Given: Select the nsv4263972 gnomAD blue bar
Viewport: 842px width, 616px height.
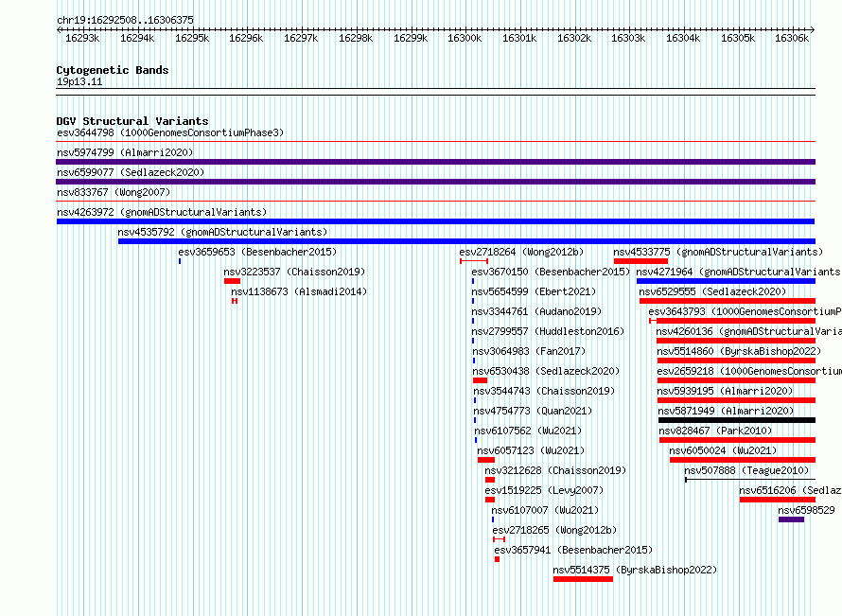Looking at the screenshot, I should coord(435,221).
